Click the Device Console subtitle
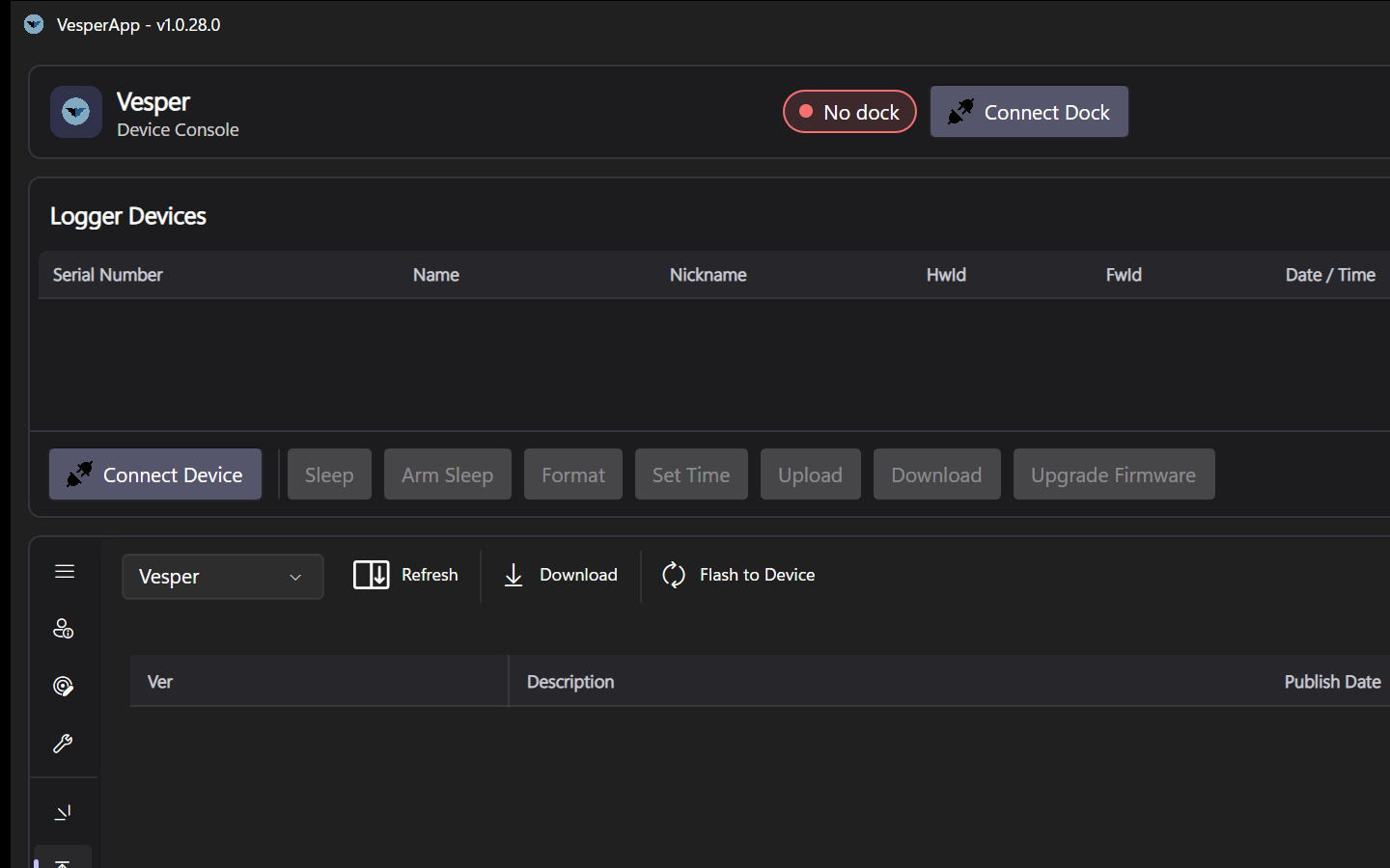 pos(178,129)
